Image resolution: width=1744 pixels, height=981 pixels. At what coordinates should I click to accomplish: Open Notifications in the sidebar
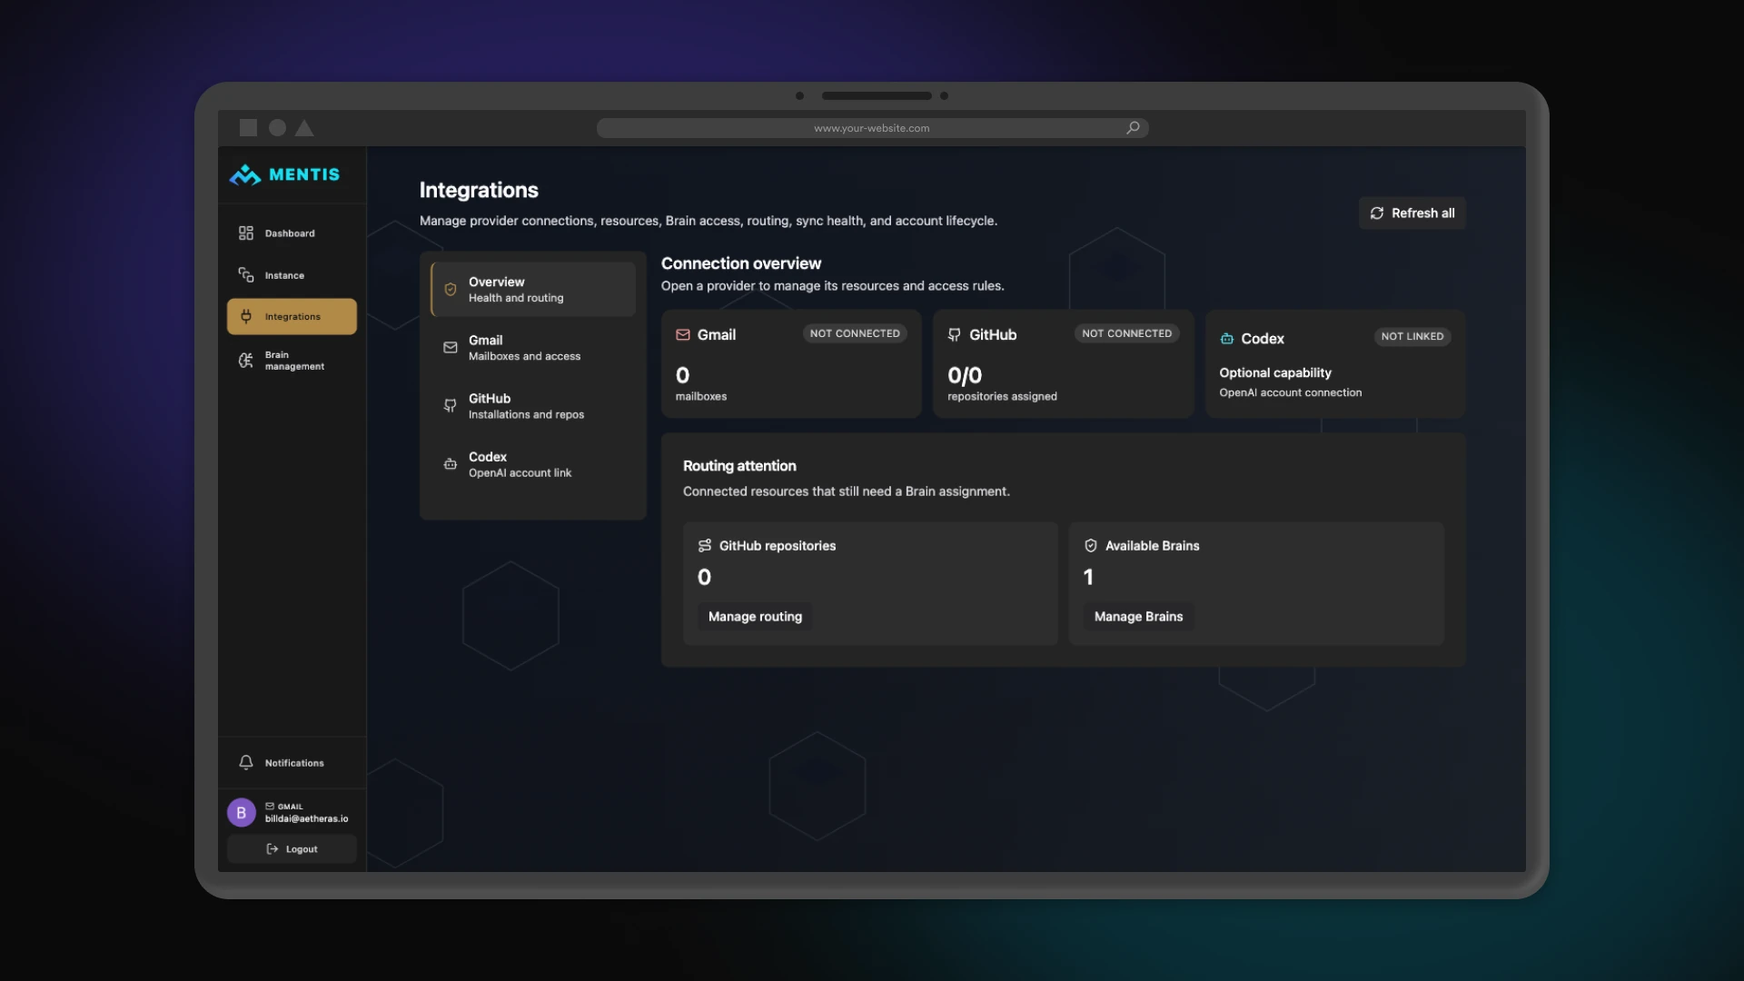coord(292,763)
